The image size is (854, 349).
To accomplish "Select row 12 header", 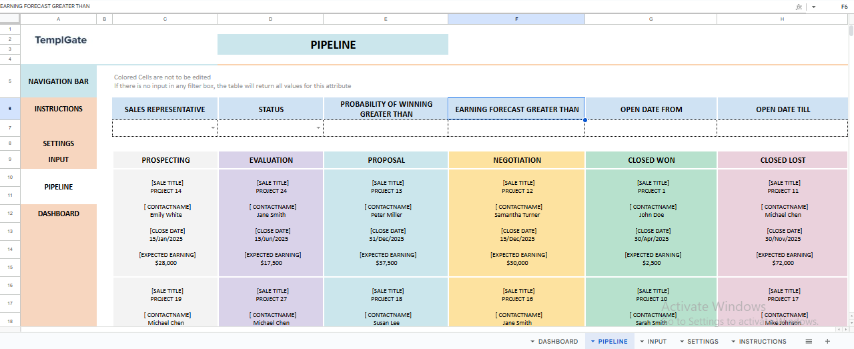I will tap(10, 214).
